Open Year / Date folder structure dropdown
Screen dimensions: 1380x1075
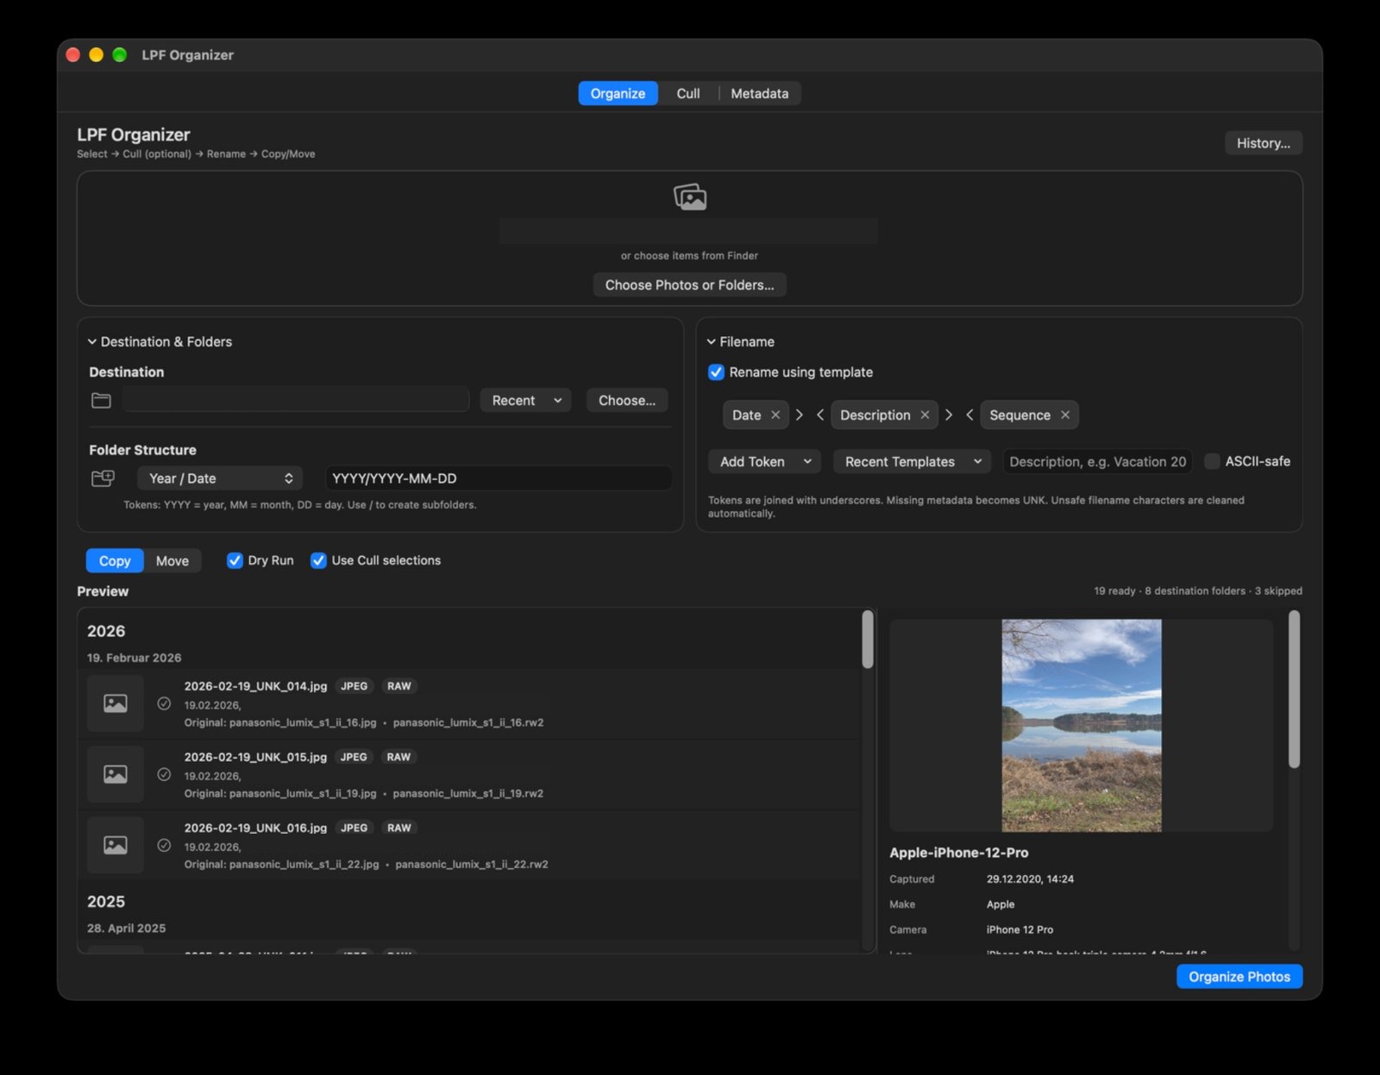click(220, 478)
